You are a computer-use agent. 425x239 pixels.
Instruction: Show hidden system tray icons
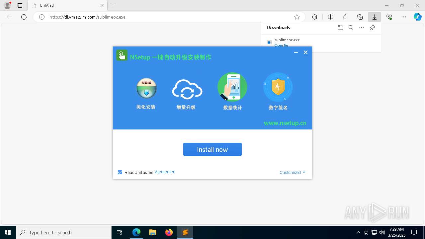click(x=358, y=232)
